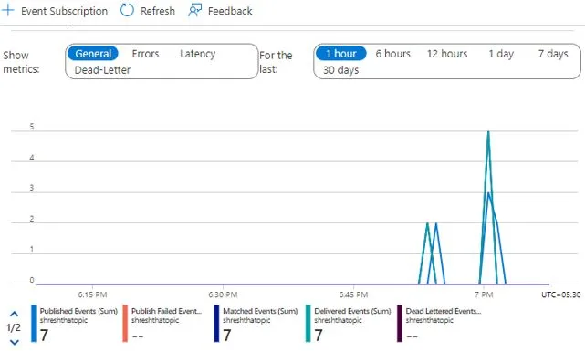Image resolution: width=585 pixels, height=351 pixels.
Task: Click Matched Events navy color bar
Action: [x=216, y=323]
